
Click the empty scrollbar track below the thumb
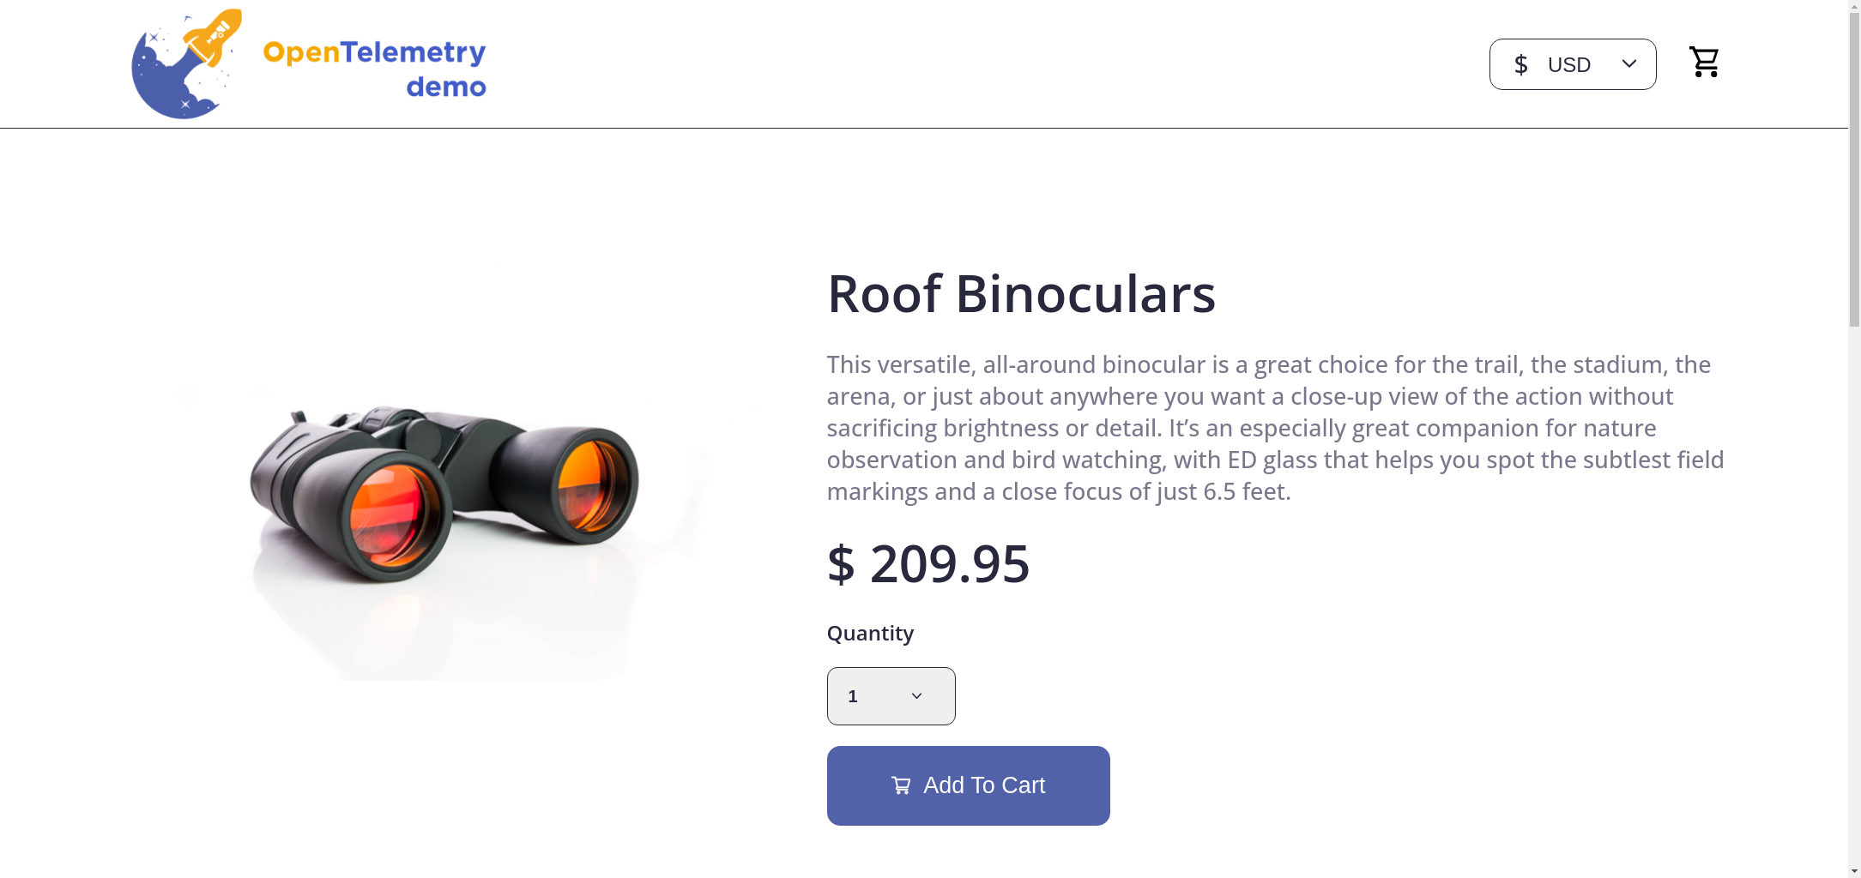pos(1854,600)
